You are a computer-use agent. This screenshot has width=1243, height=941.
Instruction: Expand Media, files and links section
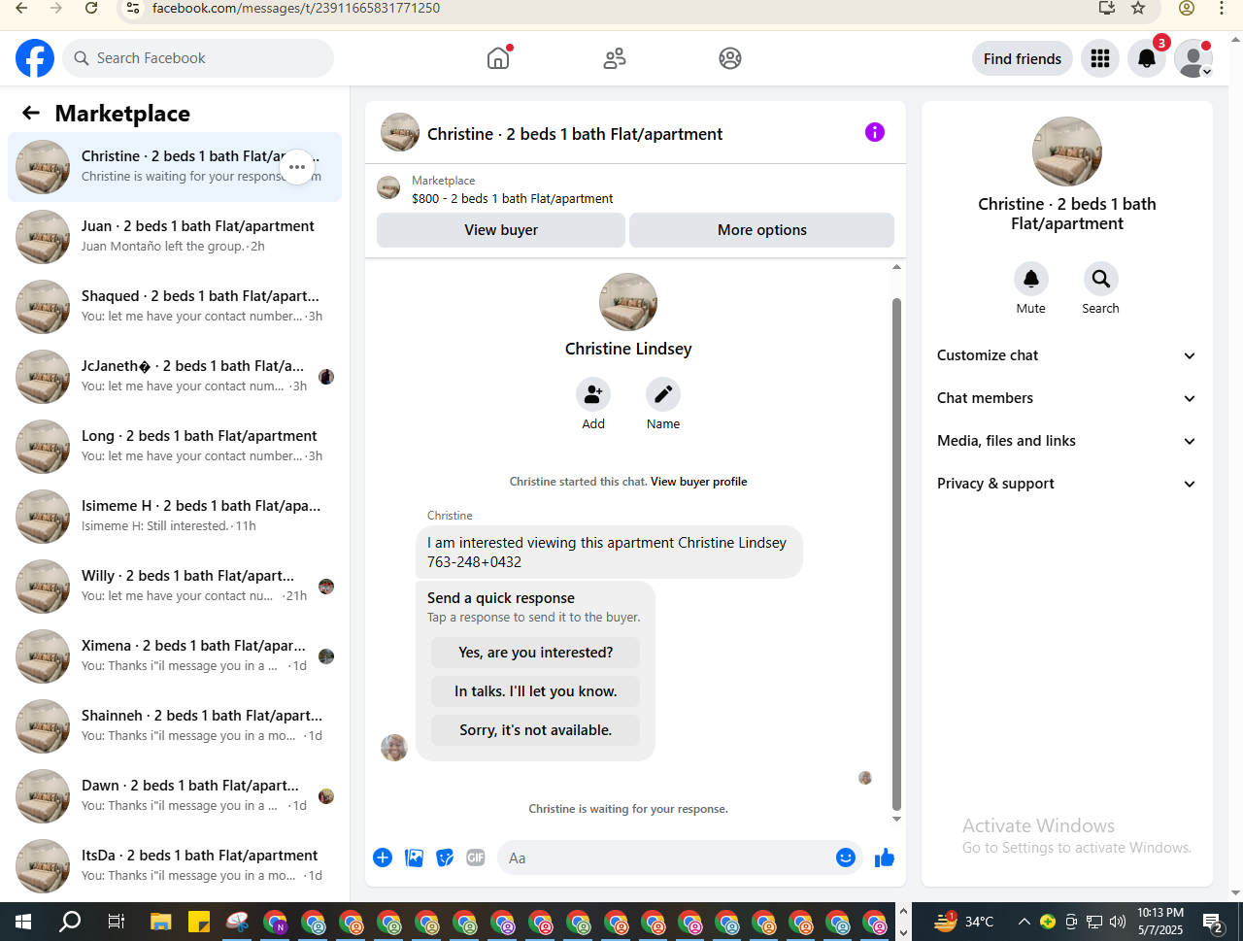[1066, 441]
